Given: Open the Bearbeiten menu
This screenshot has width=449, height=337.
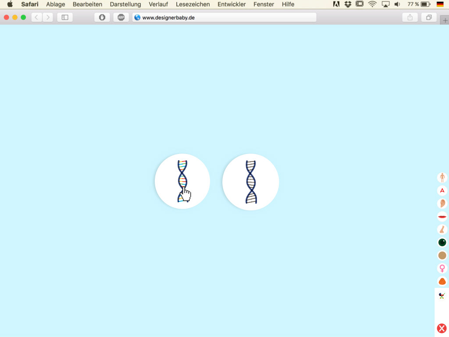Looking at the screenshot, I should (x=87, y=4).
